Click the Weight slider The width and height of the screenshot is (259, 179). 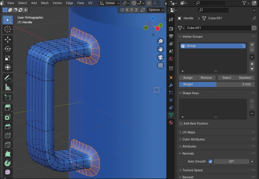point(217,84)
